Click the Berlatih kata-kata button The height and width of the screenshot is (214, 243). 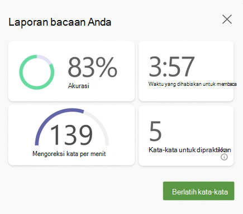pos(198,191)
